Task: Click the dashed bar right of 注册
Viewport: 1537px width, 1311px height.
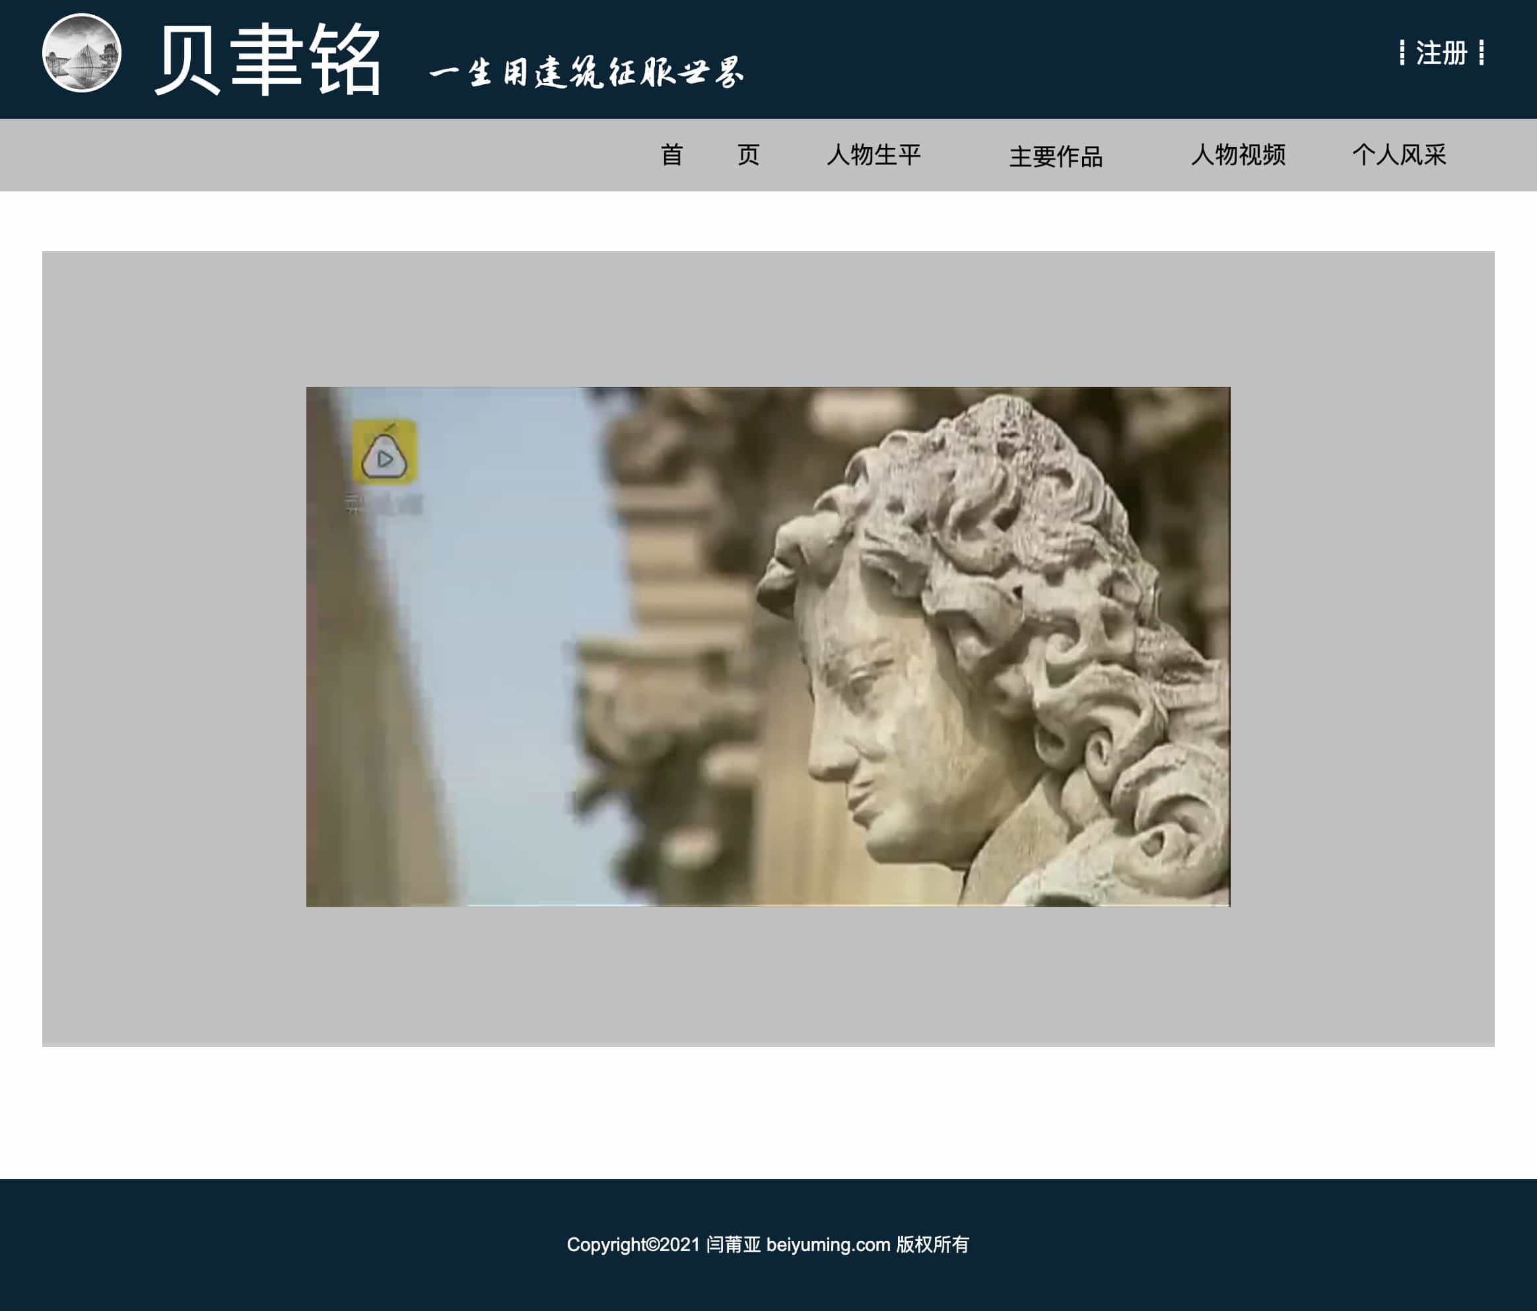Action: coord(1481,53)
